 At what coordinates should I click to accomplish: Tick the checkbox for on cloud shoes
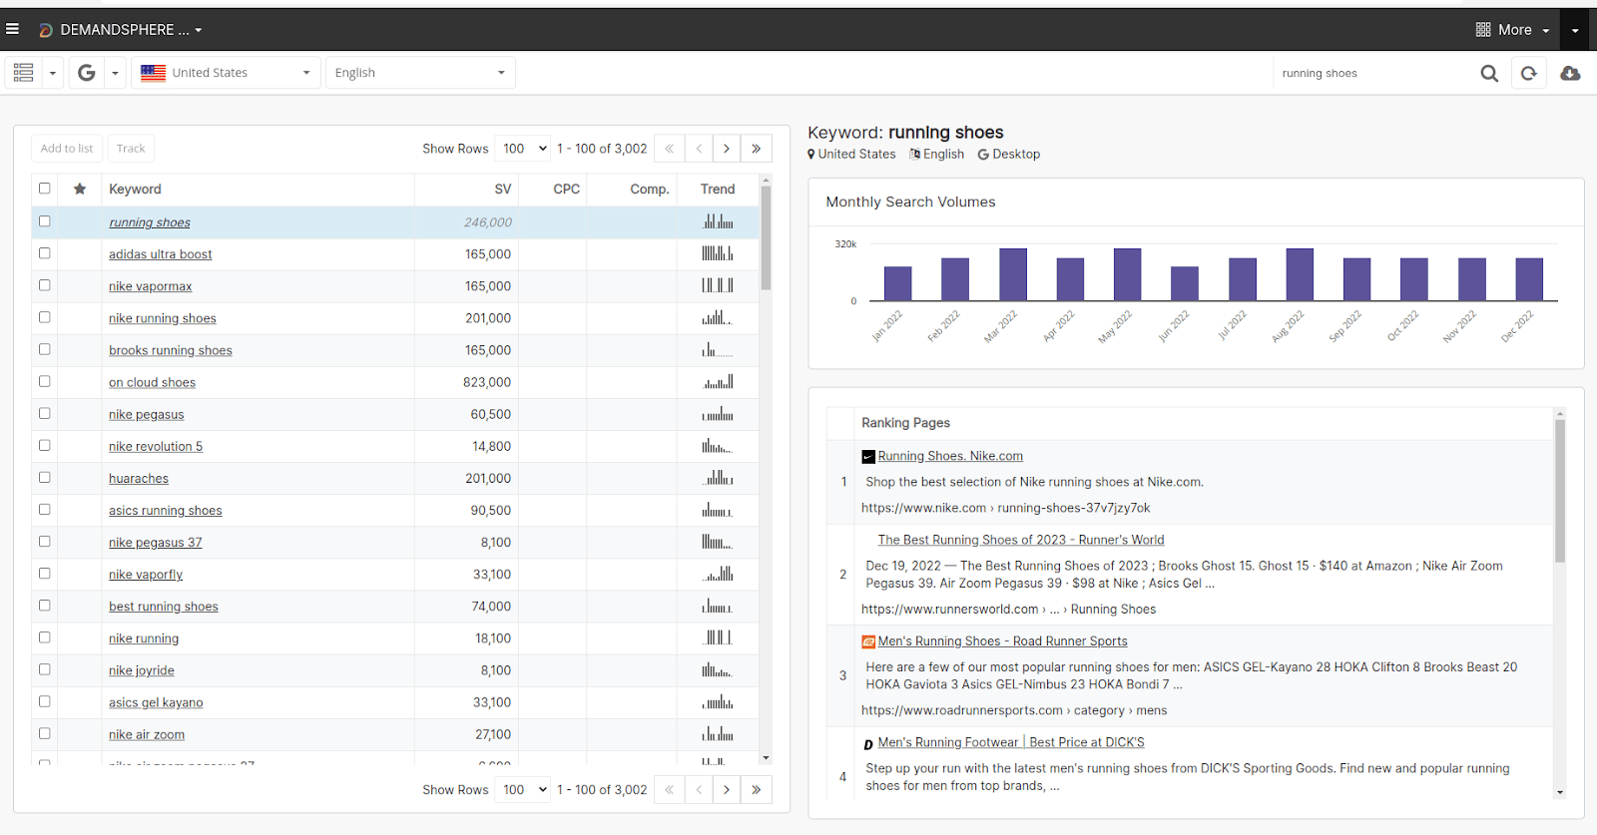[44, 381]
